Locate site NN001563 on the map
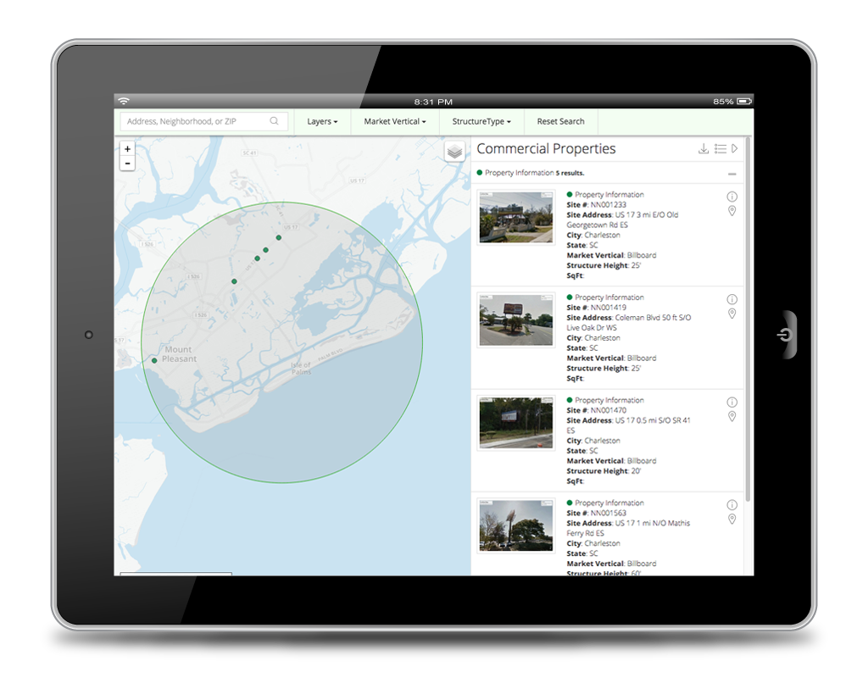 click(732, 519)
